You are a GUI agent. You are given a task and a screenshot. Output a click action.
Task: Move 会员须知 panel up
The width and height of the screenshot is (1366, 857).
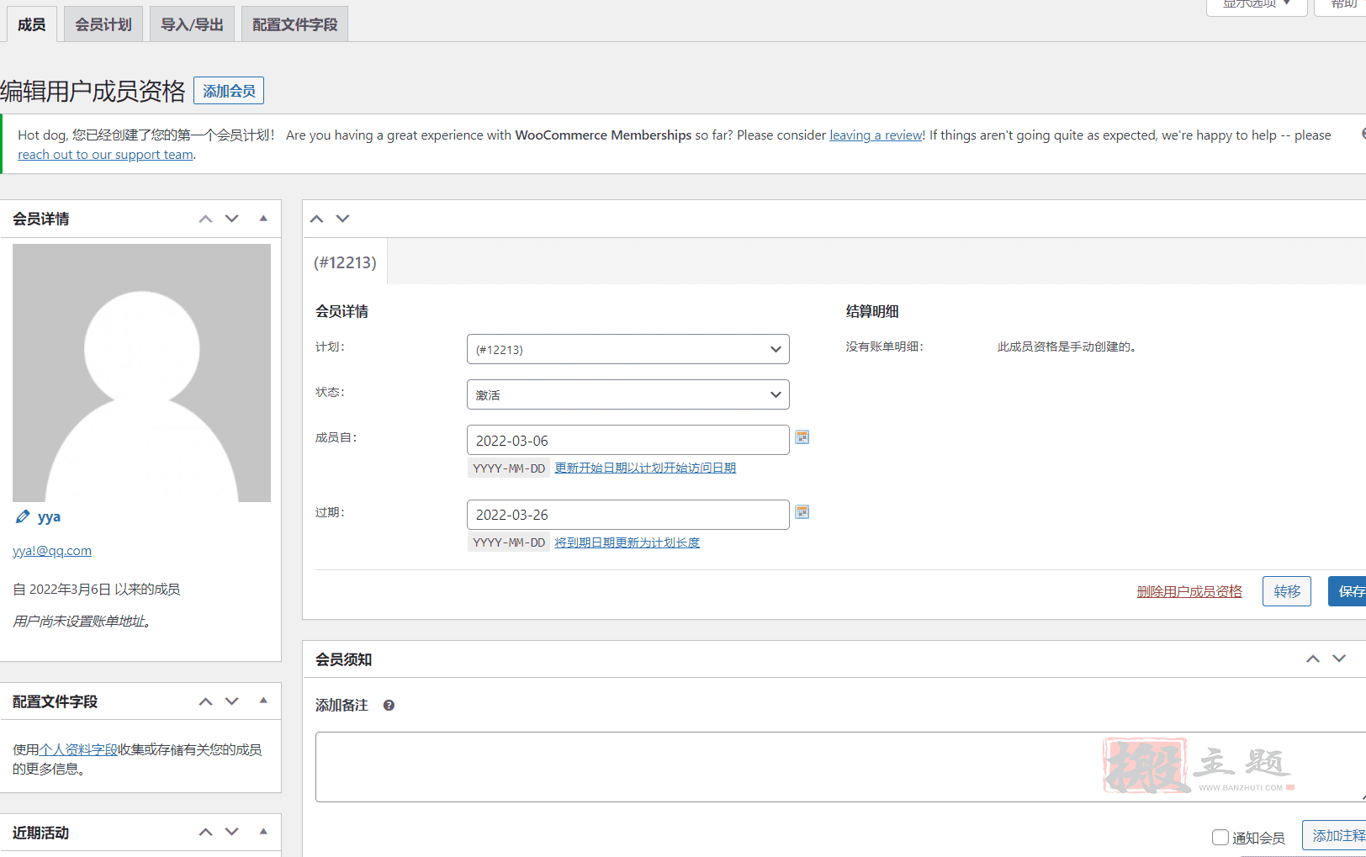coord(1313,659)
